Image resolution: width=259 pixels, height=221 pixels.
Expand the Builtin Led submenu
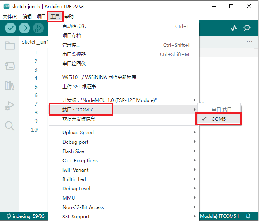click(124, 179)
